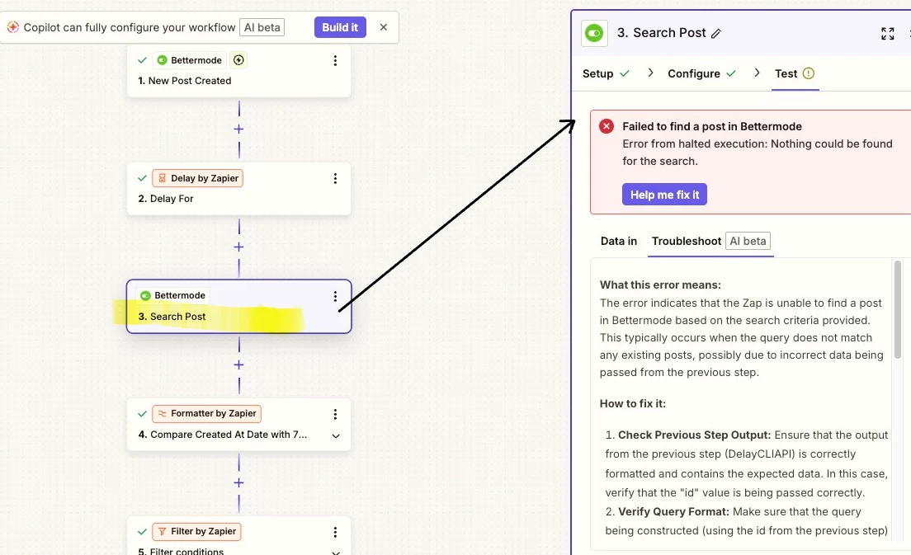The image size is (911, 555).
Task: Switch to the Setup tab
Action: tap(606, 73)
